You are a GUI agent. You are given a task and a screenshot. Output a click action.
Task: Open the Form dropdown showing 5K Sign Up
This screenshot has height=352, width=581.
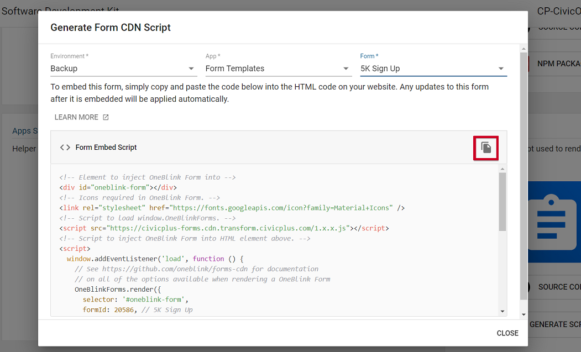click(x=433, y=69)
